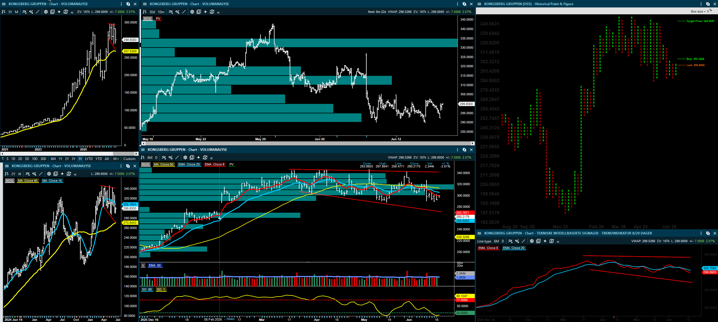The width and height of the screenshot is (718, 322).
Task: Toggle EMA 50 on the volume pane
Action: [155, 265]
